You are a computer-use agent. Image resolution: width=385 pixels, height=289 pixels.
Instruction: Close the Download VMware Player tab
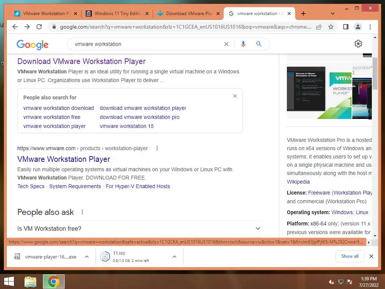(x=218, y=14)
